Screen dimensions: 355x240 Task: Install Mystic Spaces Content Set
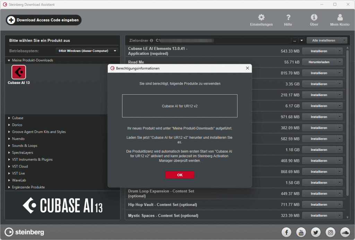(x=319, y=215)
